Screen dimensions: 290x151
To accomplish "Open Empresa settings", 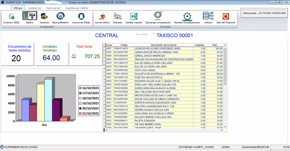I will pyautogui.click(x=117, y=18).
